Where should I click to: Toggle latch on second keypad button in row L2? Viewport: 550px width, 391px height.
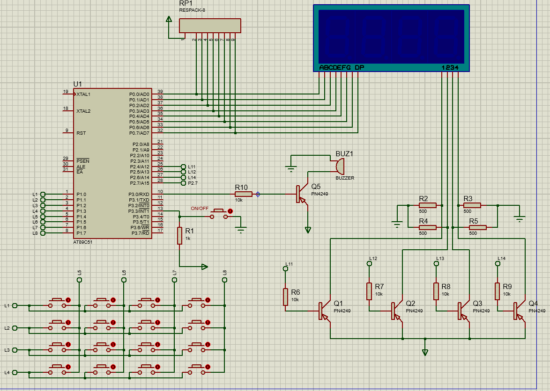pyautogui.click(x=113, y=322)
